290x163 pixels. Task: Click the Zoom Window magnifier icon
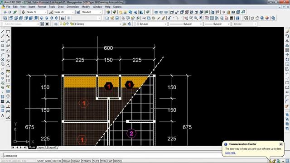196,18
